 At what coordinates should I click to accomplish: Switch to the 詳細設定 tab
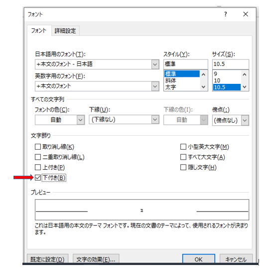(65, 31)
